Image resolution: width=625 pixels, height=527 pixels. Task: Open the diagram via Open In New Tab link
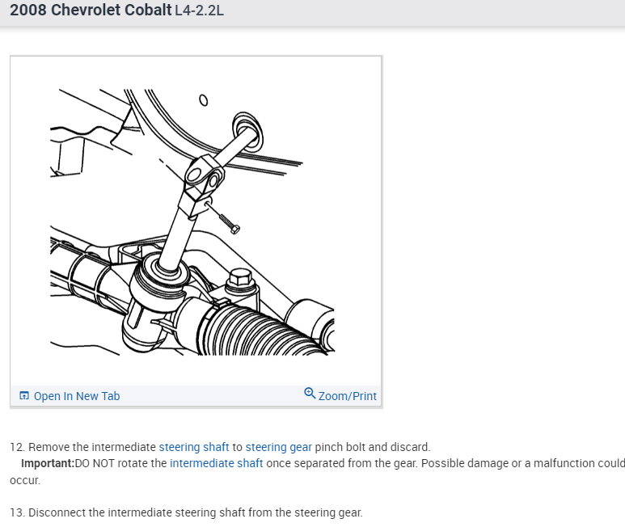pos(77,396)
